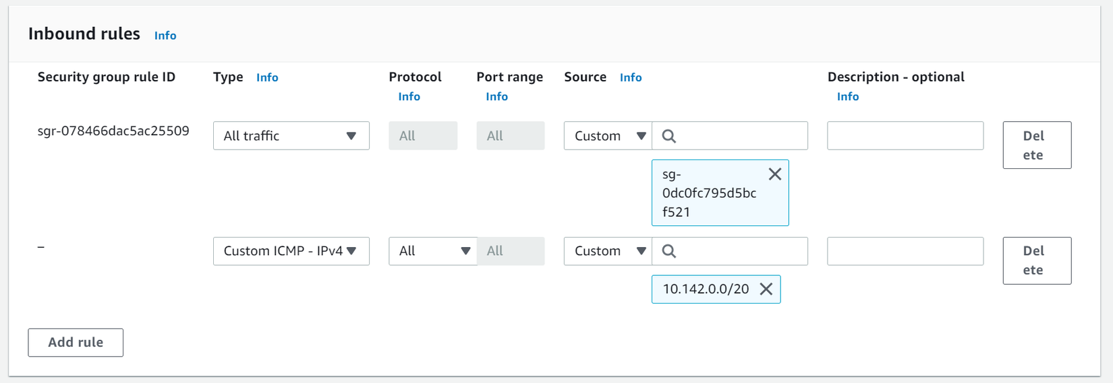Open Info link under Description - optional
The height and width of the screenshot is (383, 1113).
[x=848, y=97]
